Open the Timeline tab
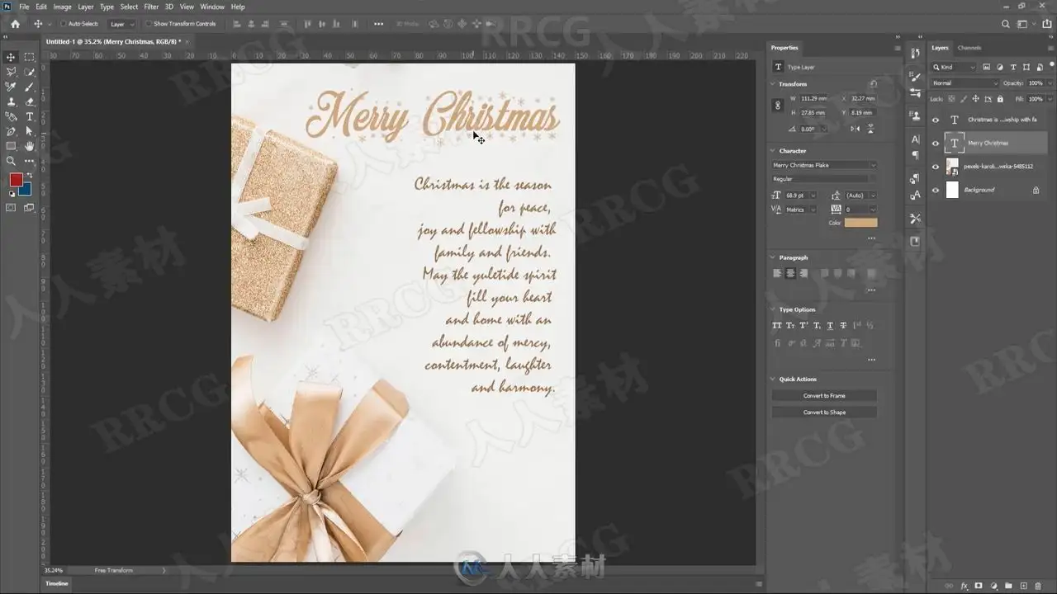Viewport: 1057px width, 594px height. 57,583
